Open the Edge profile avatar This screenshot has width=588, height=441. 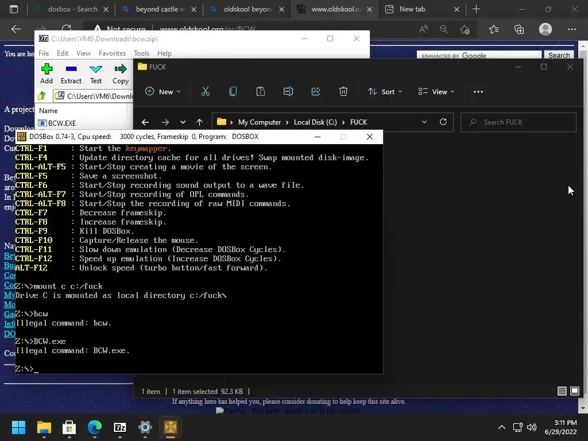[x=546, y=29]
